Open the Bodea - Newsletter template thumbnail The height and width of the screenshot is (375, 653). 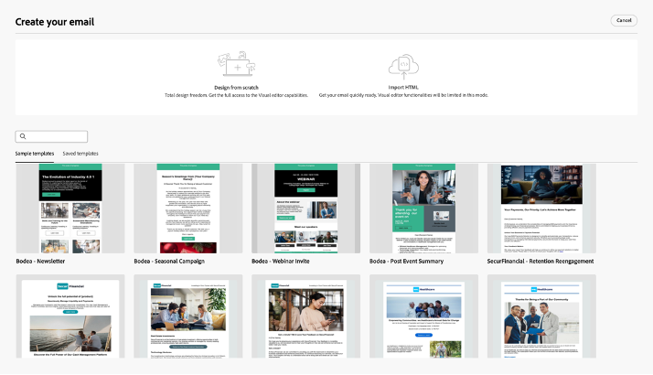tap(70, 209)
